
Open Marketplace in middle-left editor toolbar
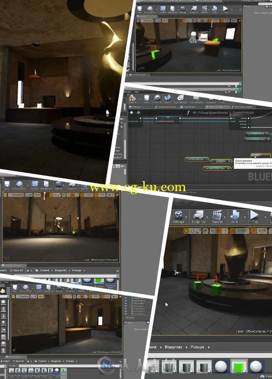[x=46, y=185]
